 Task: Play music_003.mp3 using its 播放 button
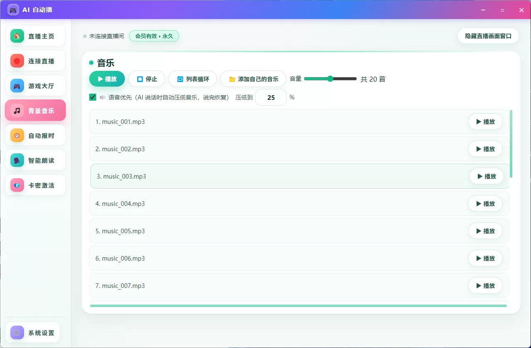coord(487,176)
